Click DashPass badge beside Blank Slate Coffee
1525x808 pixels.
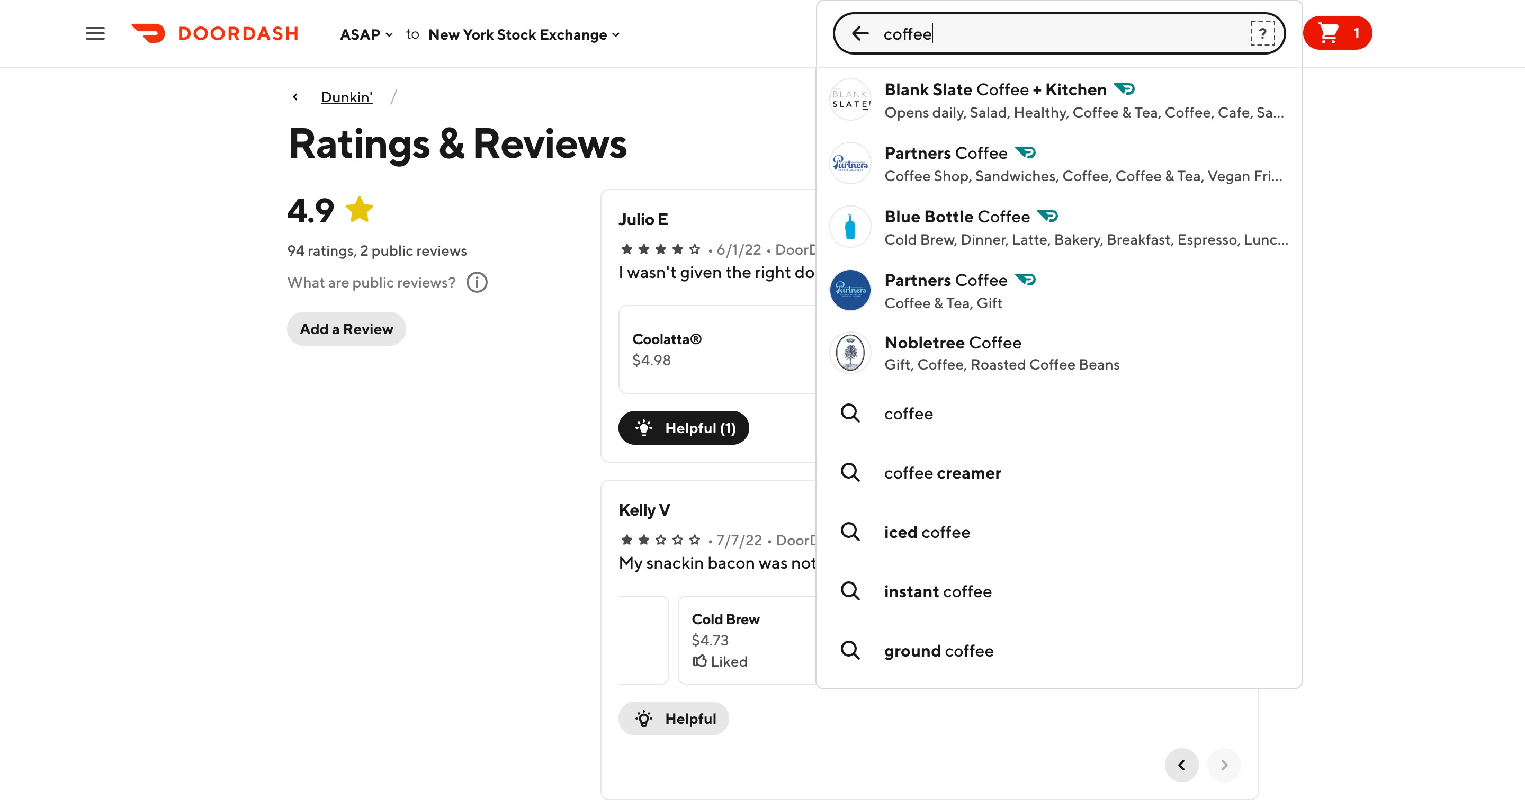(x=1124, y=89)
